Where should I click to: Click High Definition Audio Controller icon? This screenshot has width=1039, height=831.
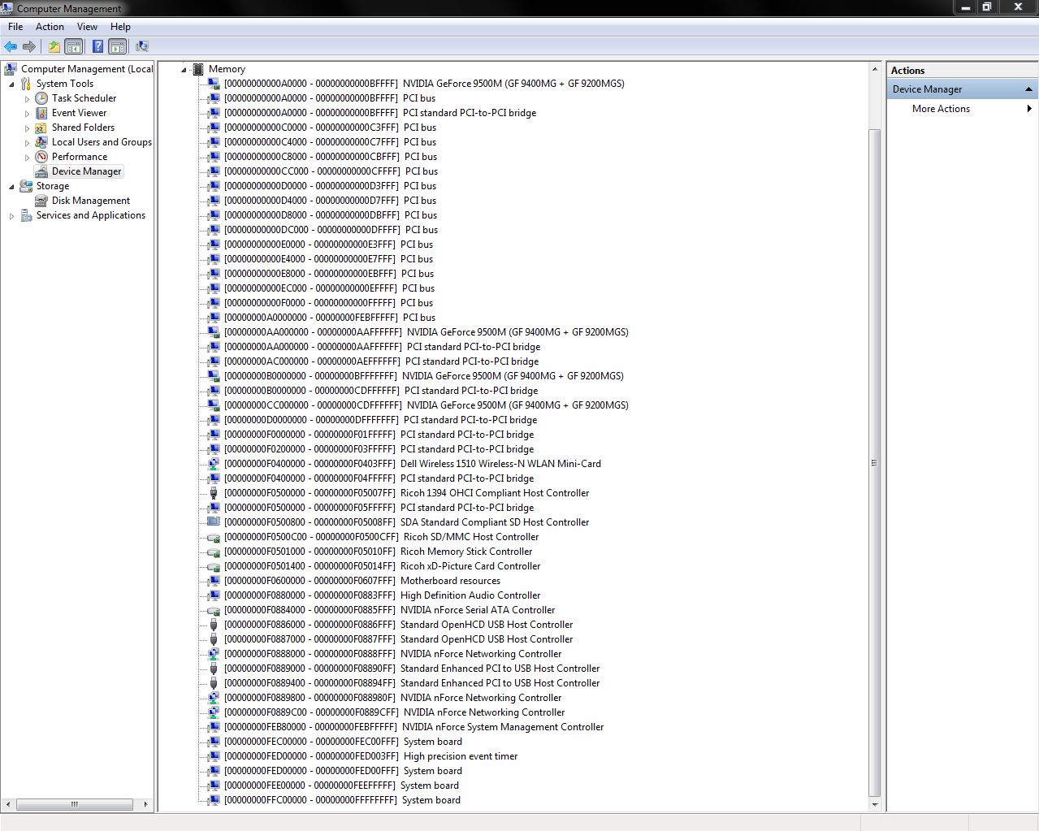[214, 595]
